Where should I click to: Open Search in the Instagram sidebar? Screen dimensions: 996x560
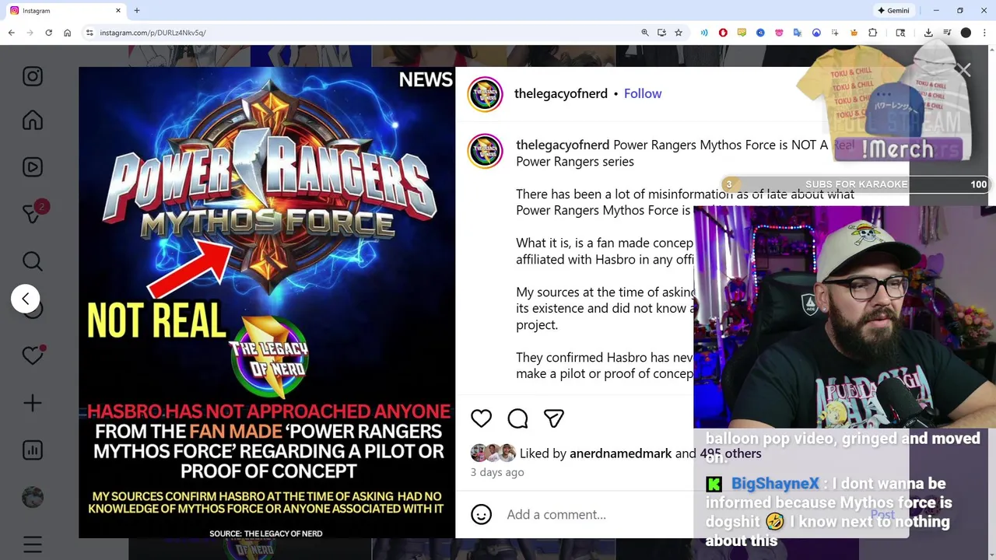pyautogui.click(x=33, y=261)
